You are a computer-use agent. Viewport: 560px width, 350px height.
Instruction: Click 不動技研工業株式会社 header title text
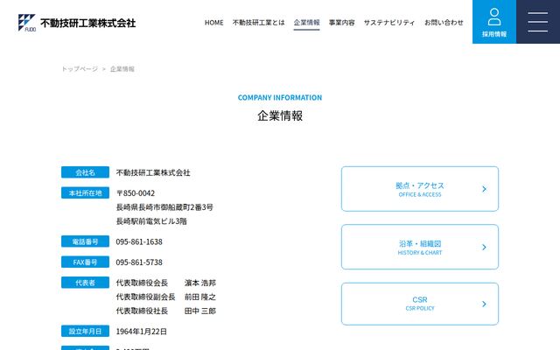coord(87,24)
